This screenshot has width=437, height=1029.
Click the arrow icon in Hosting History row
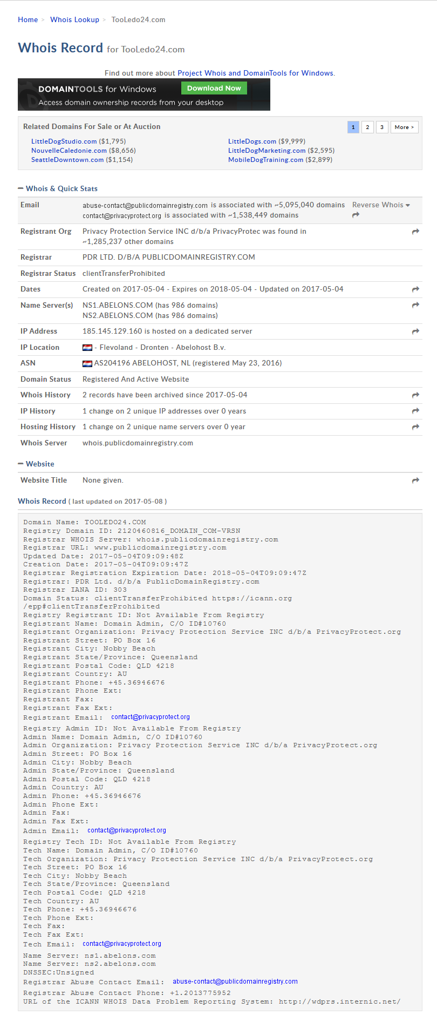(x=415, y=427)
